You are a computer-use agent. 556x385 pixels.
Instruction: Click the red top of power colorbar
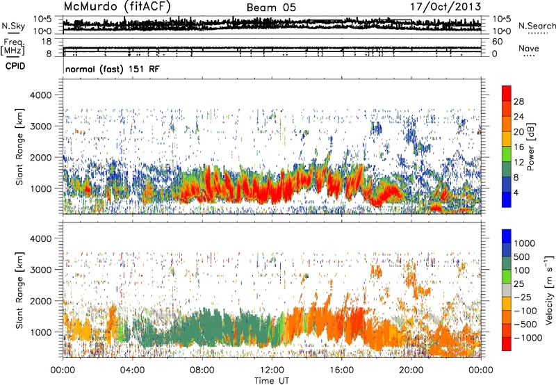pyautogui.click(x=507, y=93)
